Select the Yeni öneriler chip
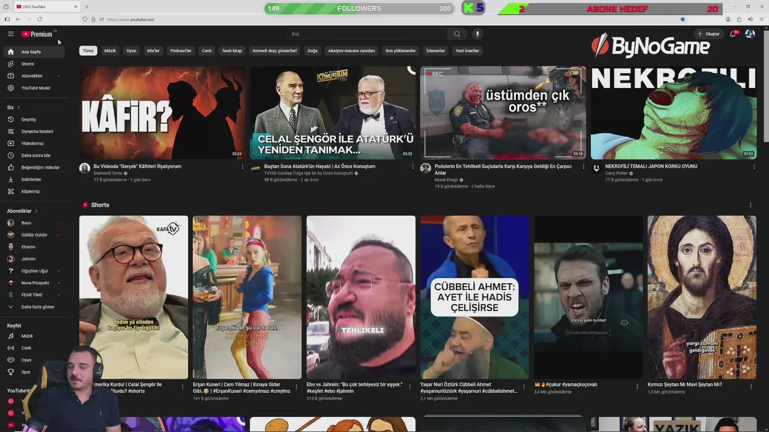Screen dimensions: 769x432 tap(467, 51)
